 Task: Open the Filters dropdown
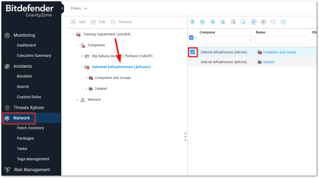[x=79, y=8]
